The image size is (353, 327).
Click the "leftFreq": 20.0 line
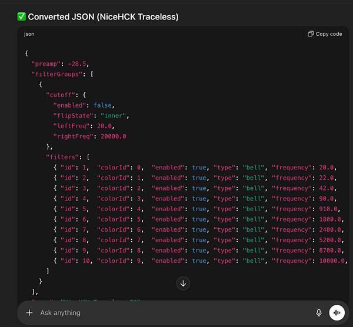(84, 126)
